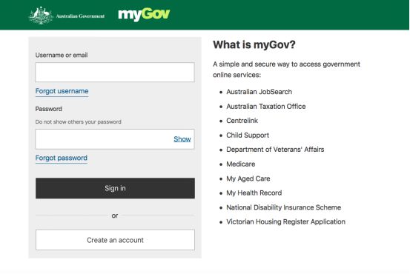Click Medicare in the services list
The height and width of the screenshot is (274, 410).
240,164
